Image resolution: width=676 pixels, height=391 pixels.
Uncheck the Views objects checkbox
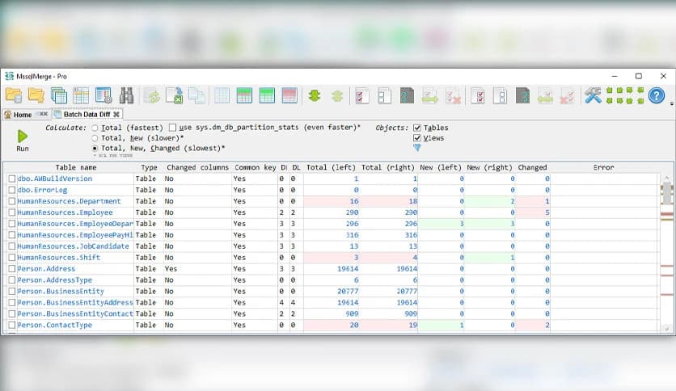pyautogui.click(x=417, y=138)
